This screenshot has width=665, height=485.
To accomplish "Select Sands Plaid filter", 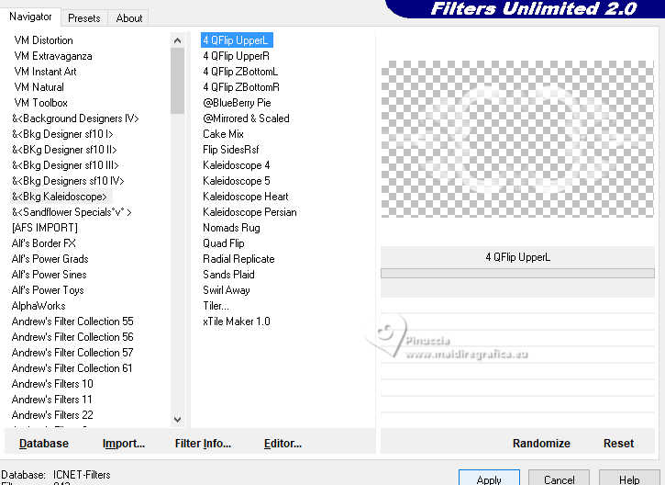I will pos(228,275).
